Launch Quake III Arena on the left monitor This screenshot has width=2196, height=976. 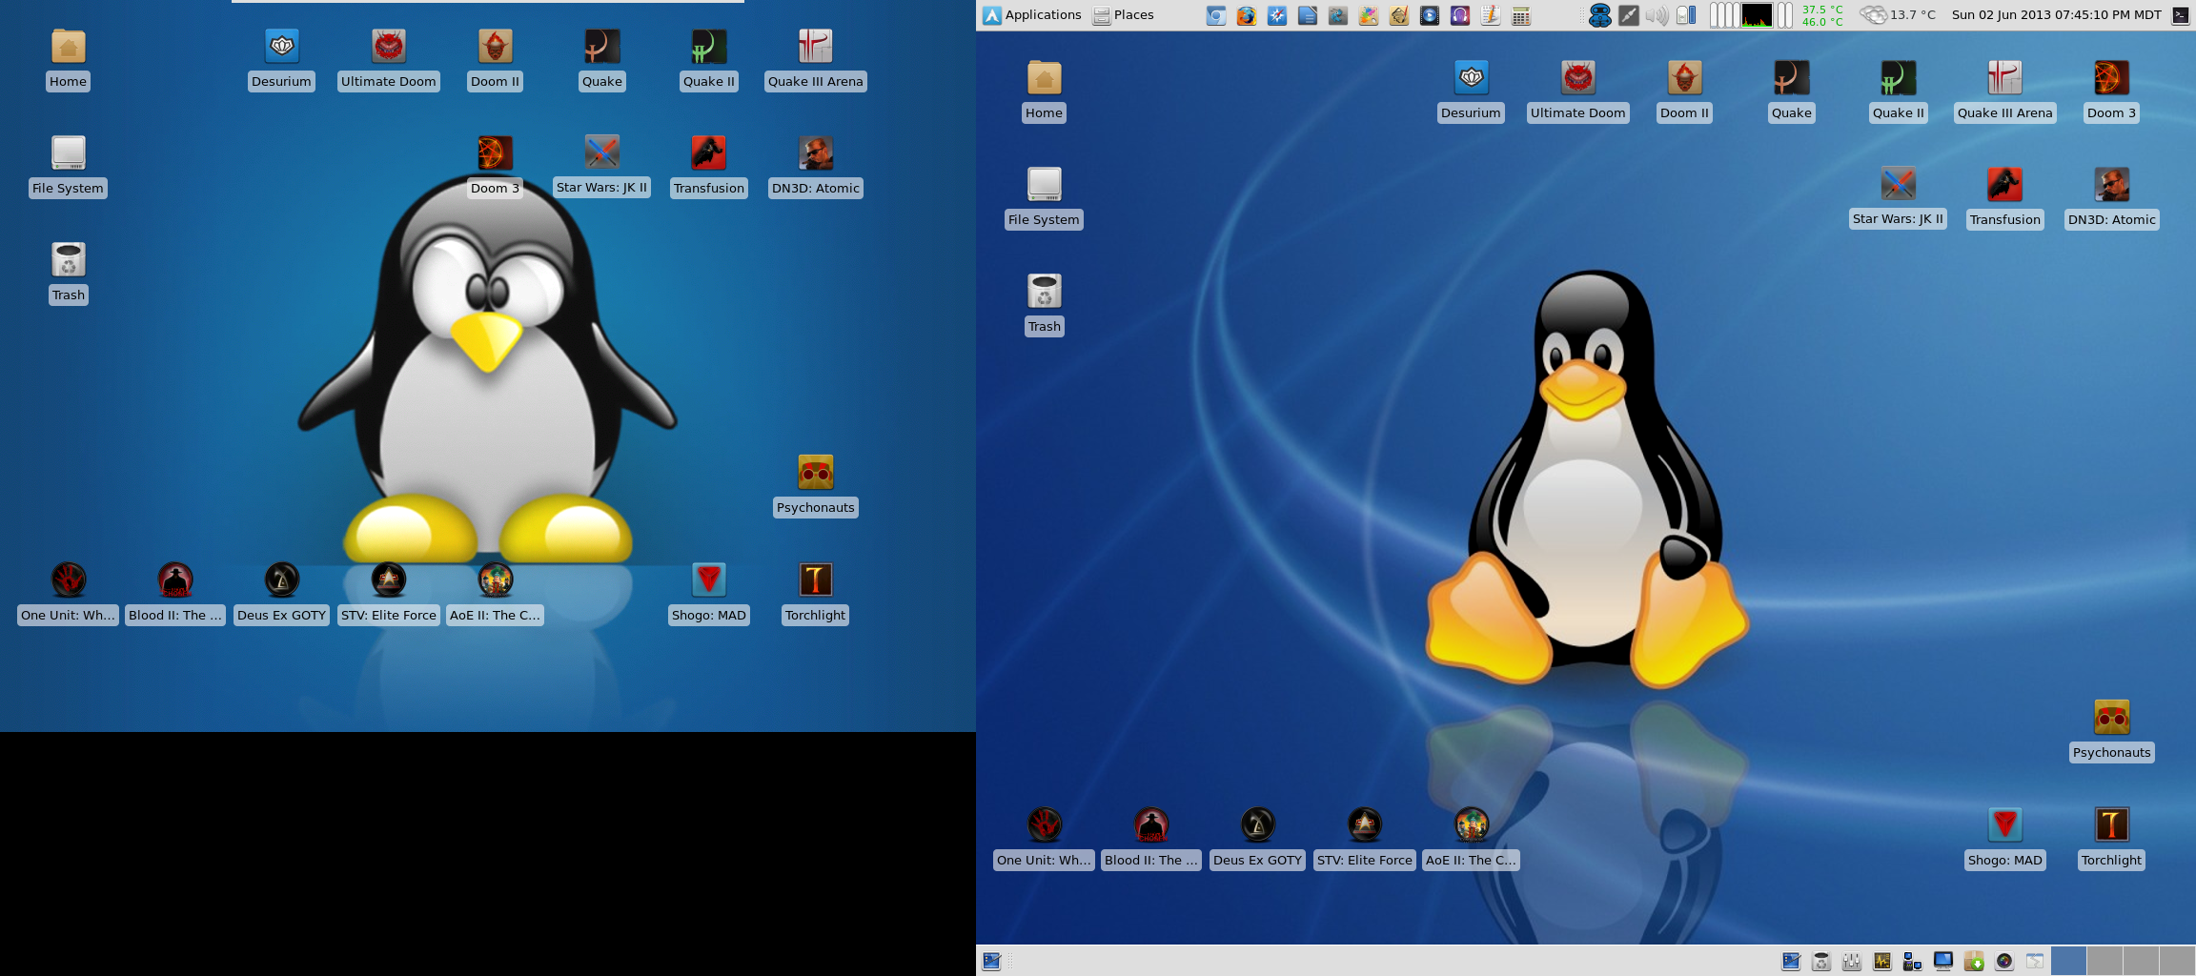tap(816, 60)
